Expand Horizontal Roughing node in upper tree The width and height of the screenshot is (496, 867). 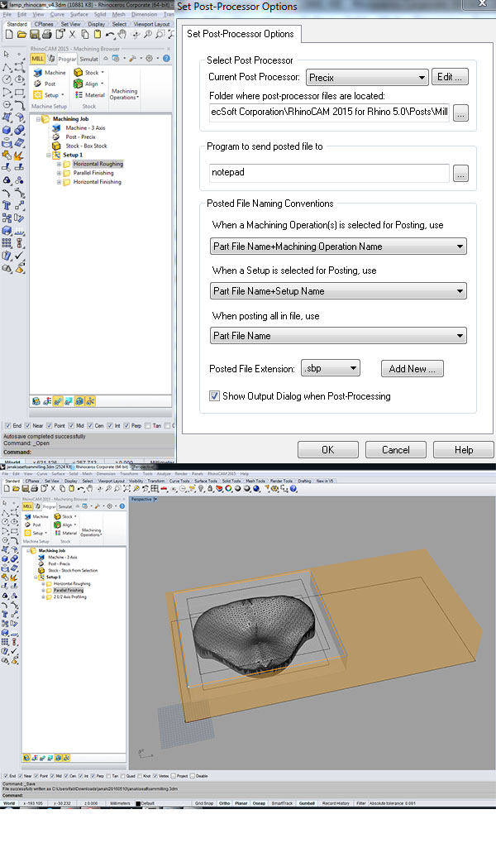point(59,165)
